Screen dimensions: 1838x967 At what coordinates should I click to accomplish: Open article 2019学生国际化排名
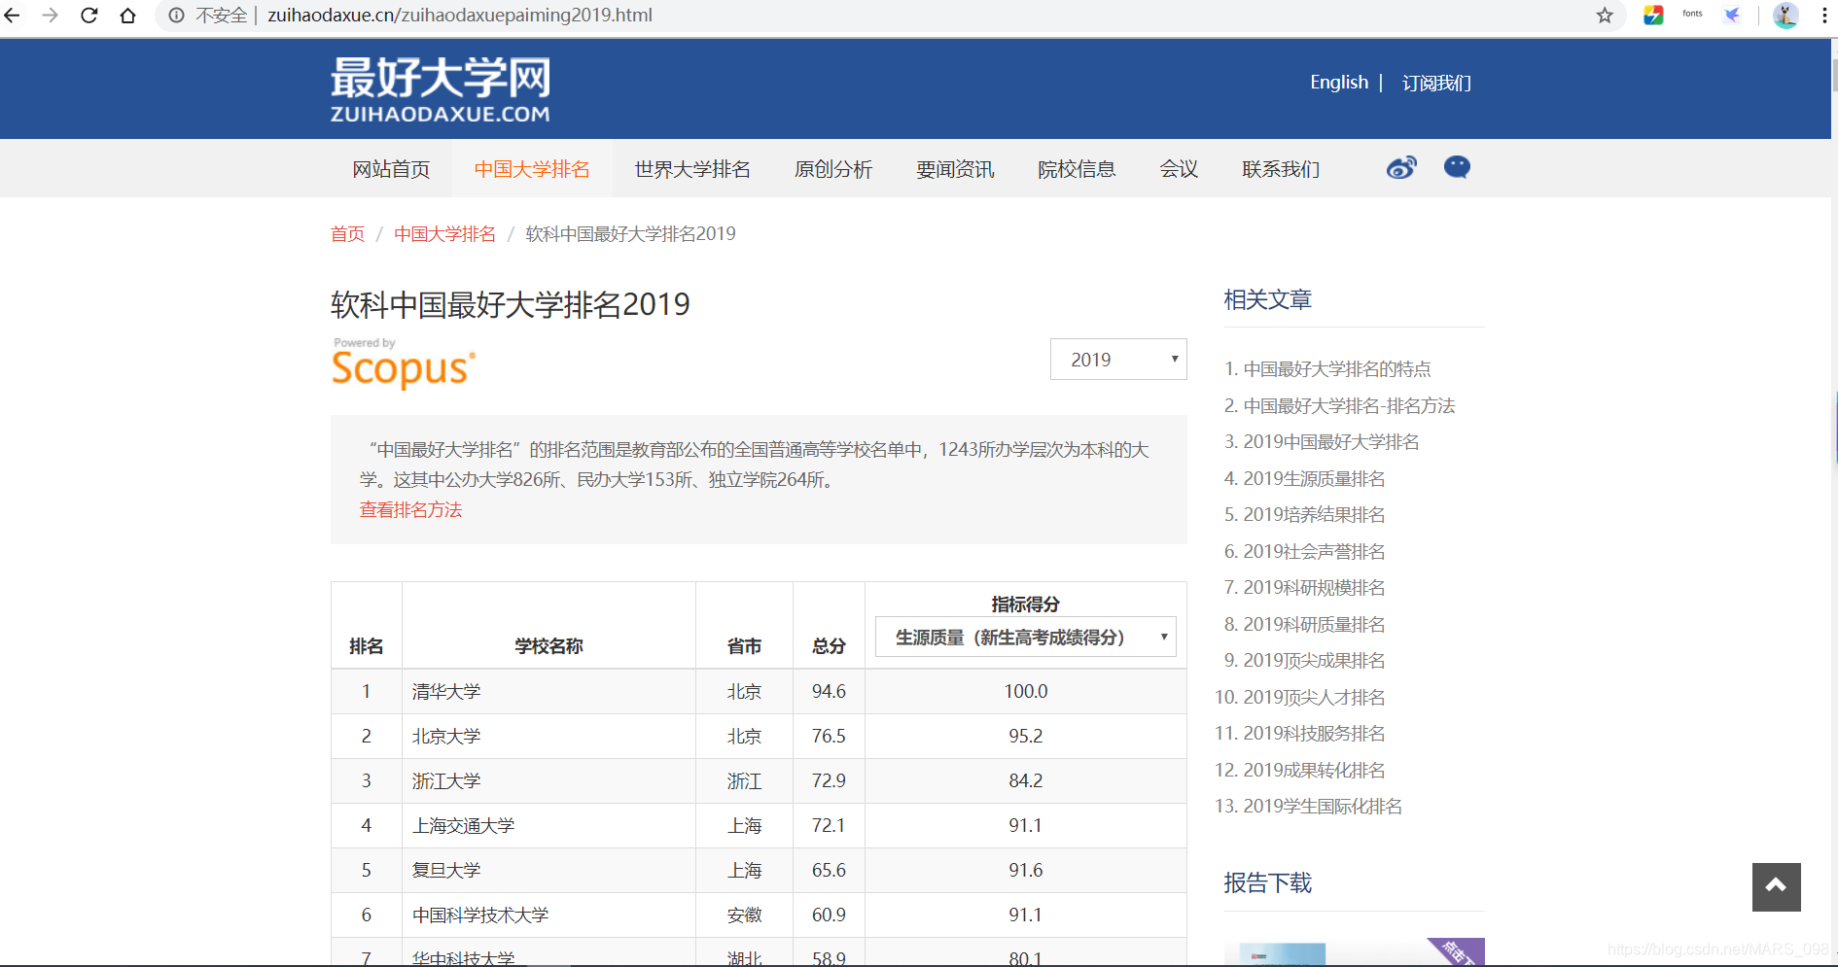[1323, 807]
